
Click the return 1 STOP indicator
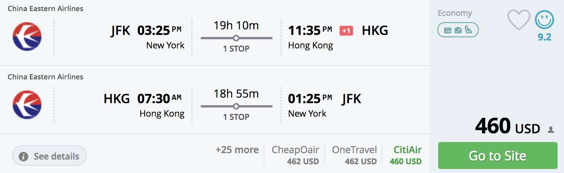(x=236, y=117)
